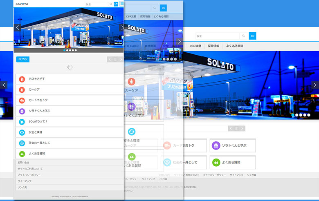This screenshot has height=201, width=319.
Task: Select the last slide dot in the desktop banner
Action: tap(309, 115)
